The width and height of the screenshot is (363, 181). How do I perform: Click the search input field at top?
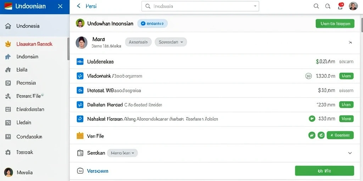[x=200, y=6]
